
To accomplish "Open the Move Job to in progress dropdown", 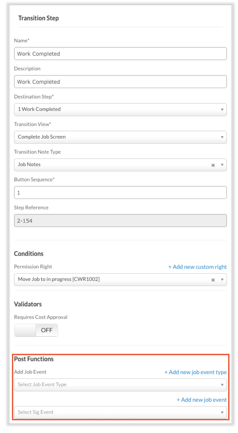I will coord(120,279).
